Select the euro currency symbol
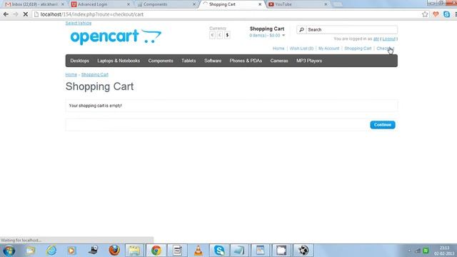 212,35
